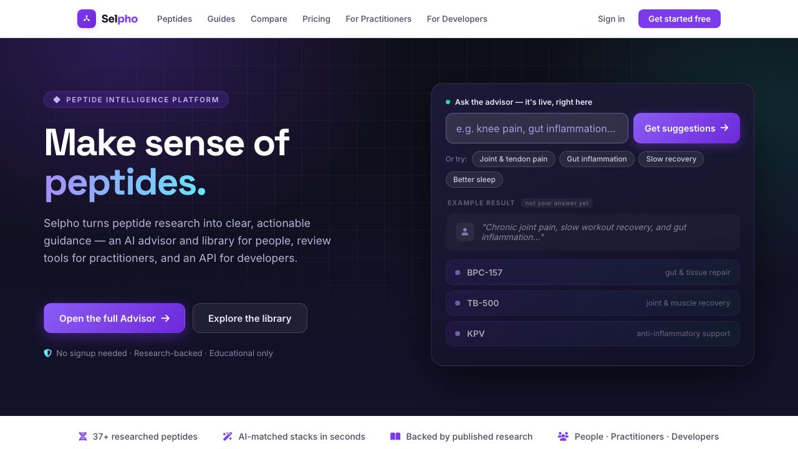The image size is (798, 449).
Task: Open the Compare nav item
Action: (269, 19)
